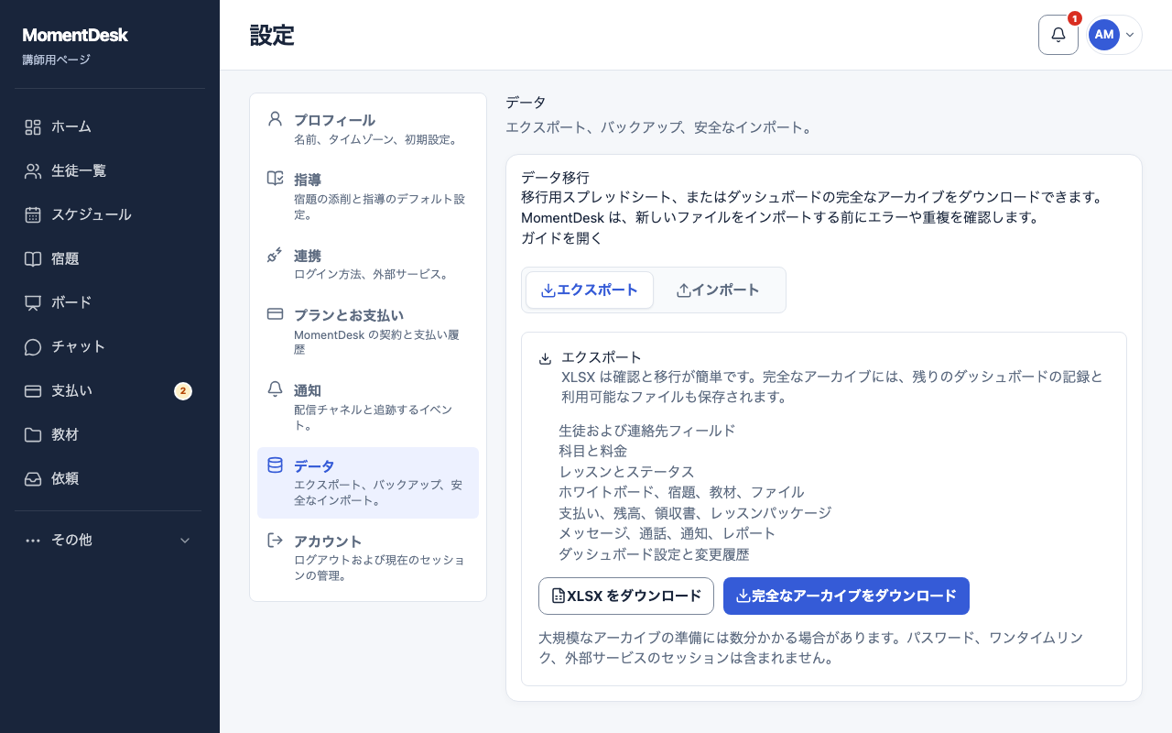Open the ガイドを開く link
The height and width of the screenshot is (733, 1172).
[x=562, y=238]
